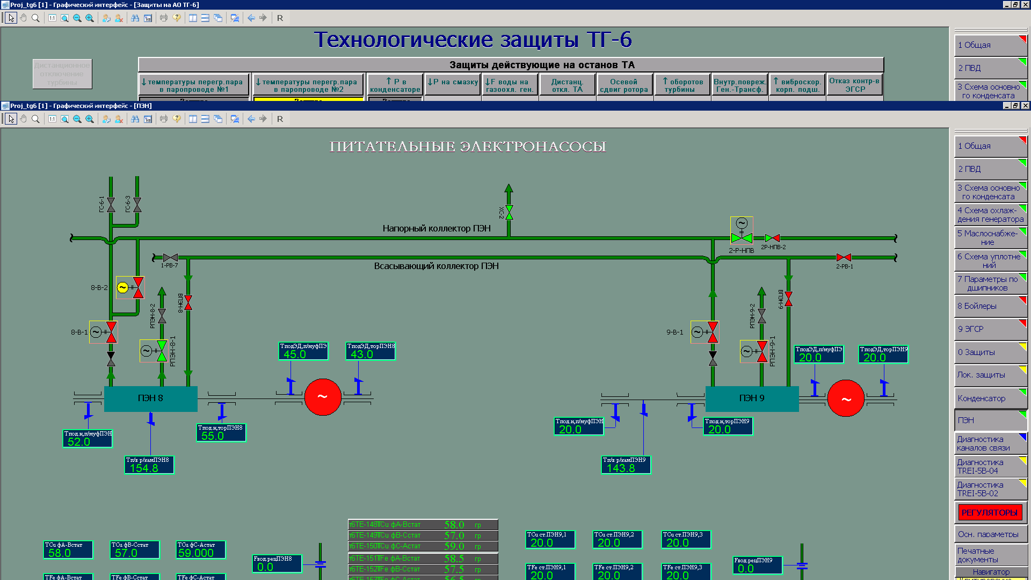Click the ПЭН 9 red motor symbol
Image resolution: width=1031 pixels, height=580 pixels.
[x=846, y=399]
